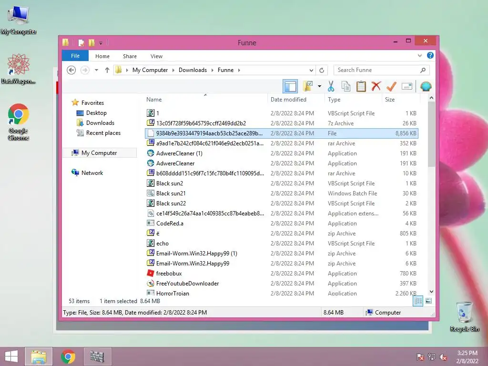The height and width of the screenshot is (366, 488).
Task: Click the Properties icon in title bar
Action: [81, 42]
